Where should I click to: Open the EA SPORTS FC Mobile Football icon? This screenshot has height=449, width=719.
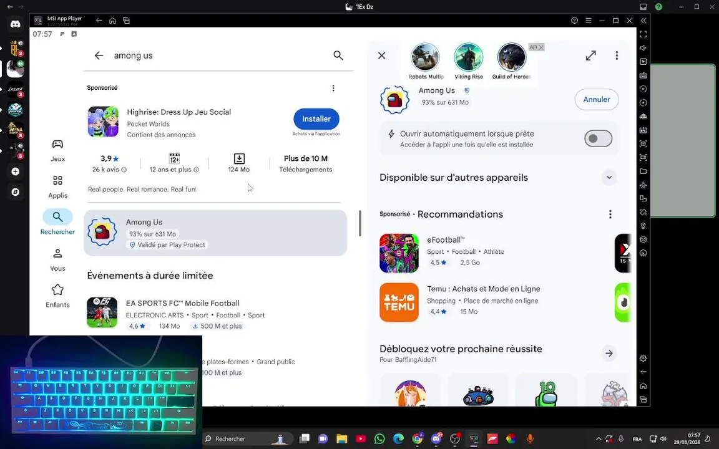tap(102, 312)
